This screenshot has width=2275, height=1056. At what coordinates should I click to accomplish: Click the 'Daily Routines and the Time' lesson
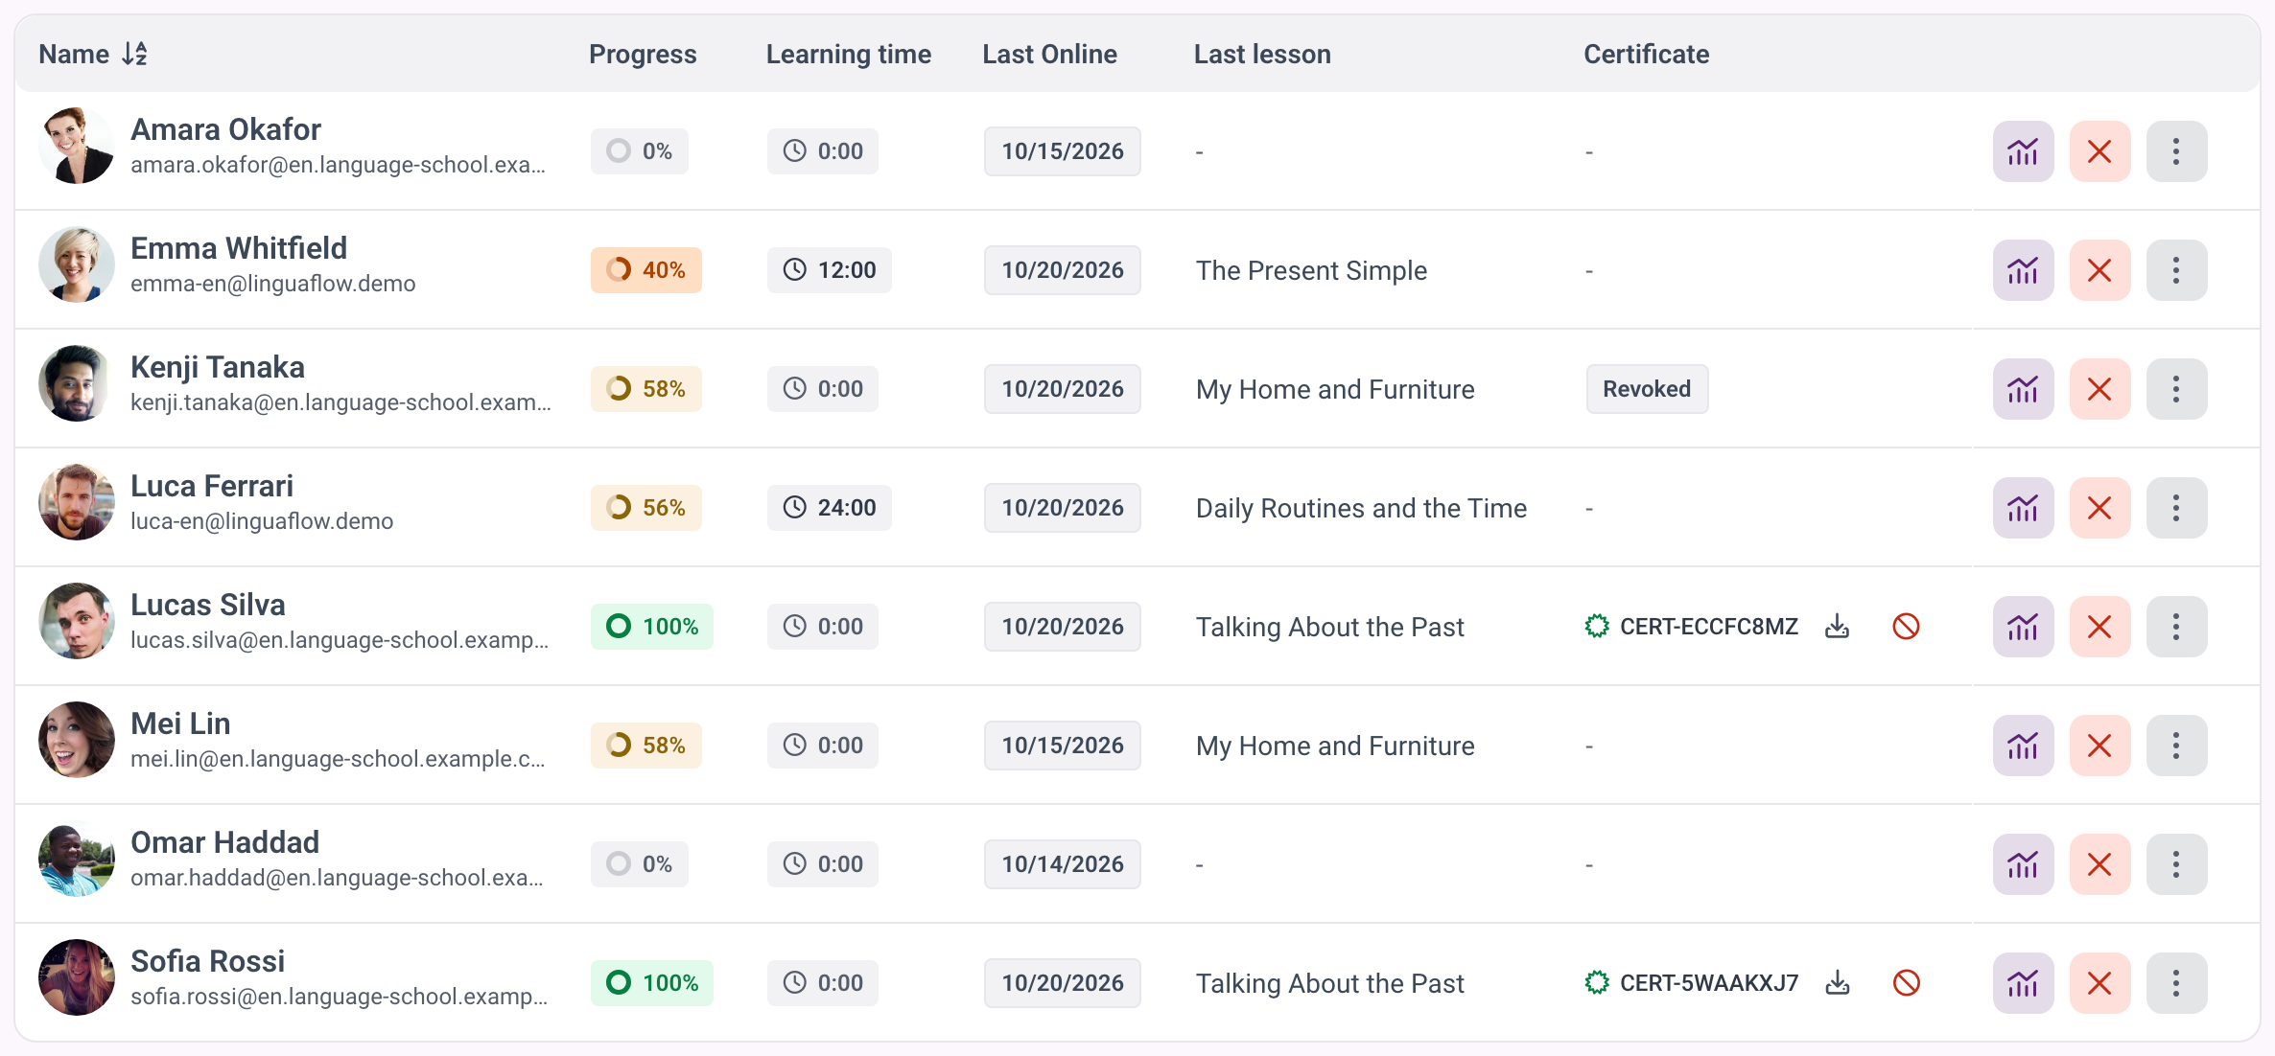click(1361, 508)
